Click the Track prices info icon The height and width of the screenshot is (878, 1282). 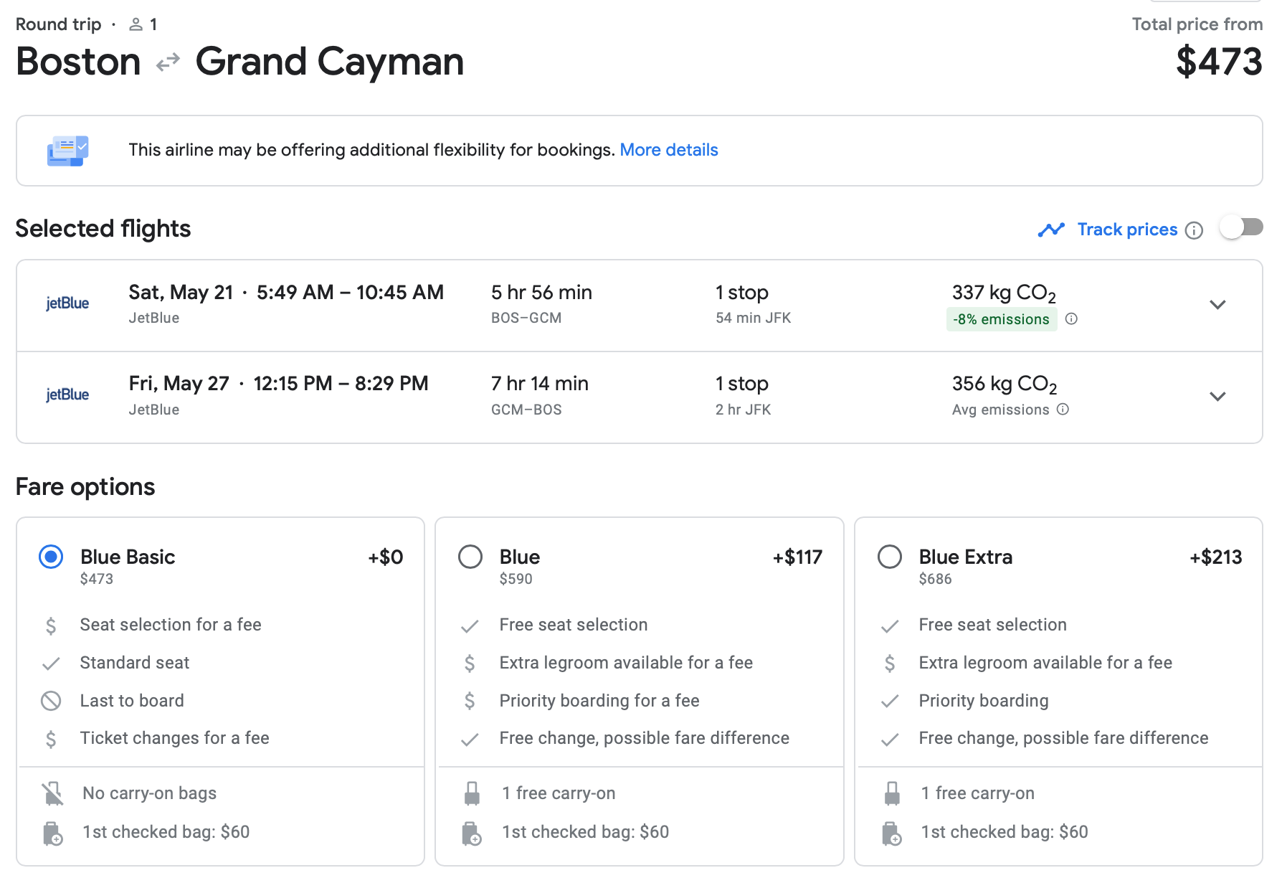coord(1194,230)
